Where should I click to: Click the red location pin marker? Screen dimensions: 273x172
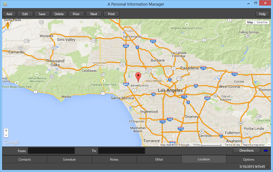coord(138,77)
